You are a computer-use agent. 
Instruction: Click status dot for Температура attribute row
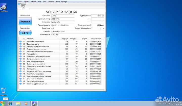pyautogui.click(x=20, y=69)
